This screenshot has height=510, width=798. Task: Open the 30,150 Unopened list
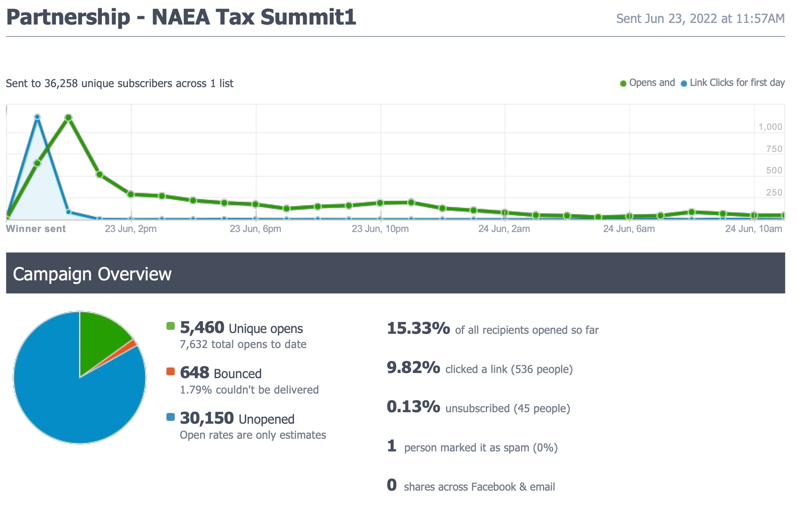pos(207,419)
